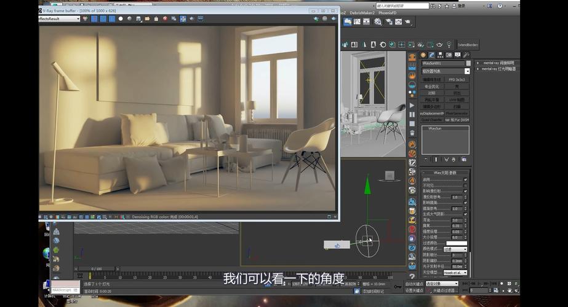
Task: Click the ExtendBorders toolbar button
Action: pyautogui.click(x=467, y=45)
